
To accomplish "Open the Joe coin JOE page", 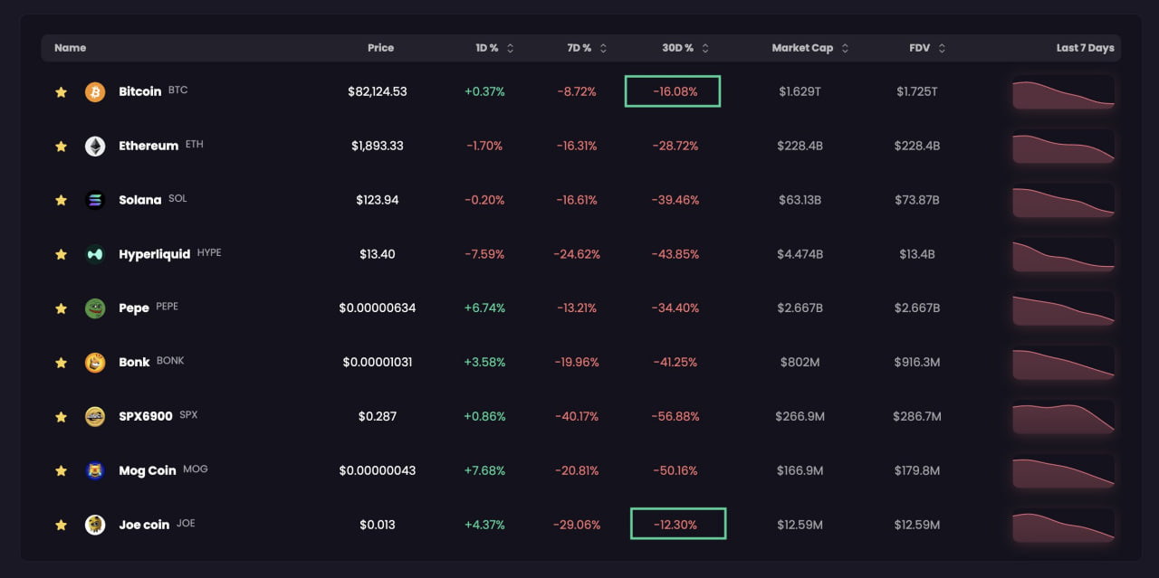I will tap(157, 525).
